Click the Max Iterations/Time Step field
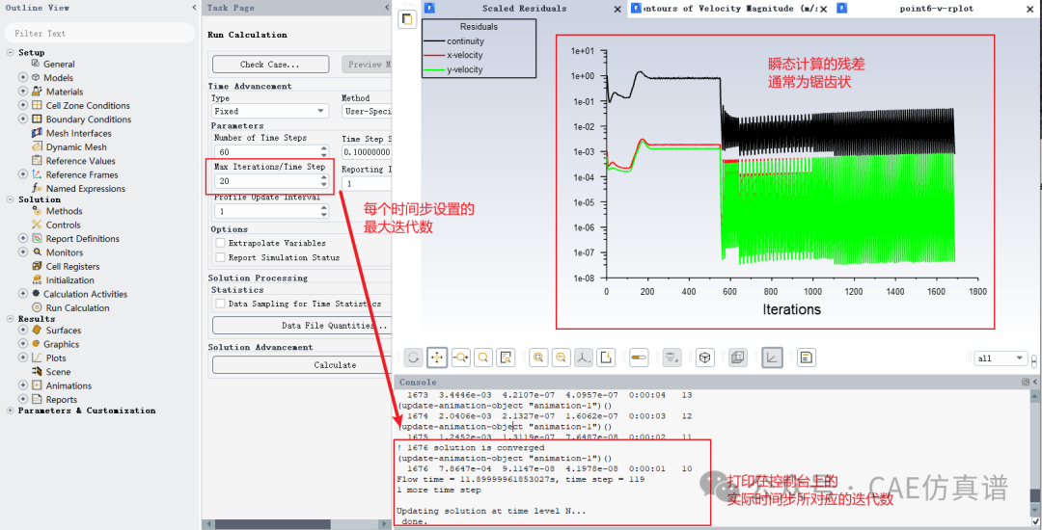This screenshot has width=1042, height=530. [x=264, y=181]
